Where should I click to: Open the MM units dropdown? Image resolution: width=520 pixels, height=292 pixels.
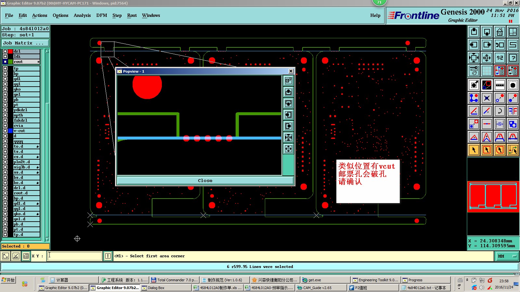pos(507,256)
